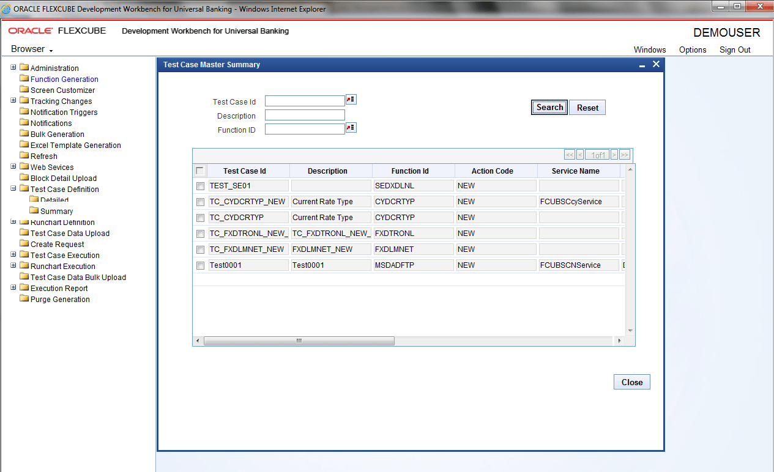Go to previous page of results
774x472 pixels.
(x=580, y=155)
